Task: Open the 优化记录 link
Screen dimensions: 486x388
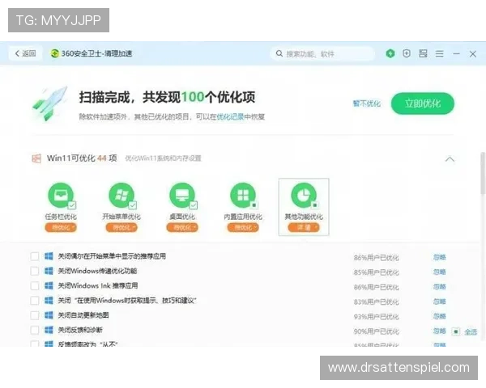Action: tap(230, 116)
